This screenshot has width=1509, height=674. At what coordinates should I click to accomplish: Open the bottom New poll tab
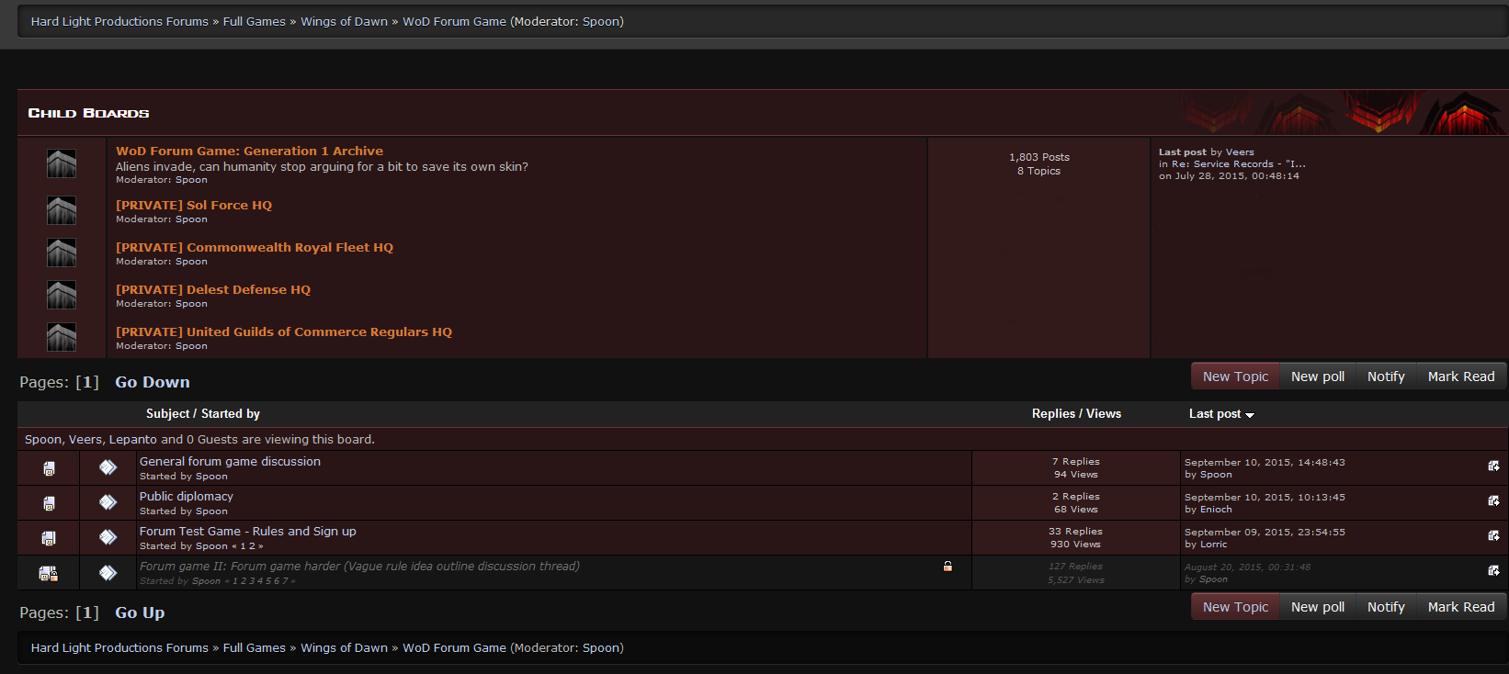[1317, 607]
